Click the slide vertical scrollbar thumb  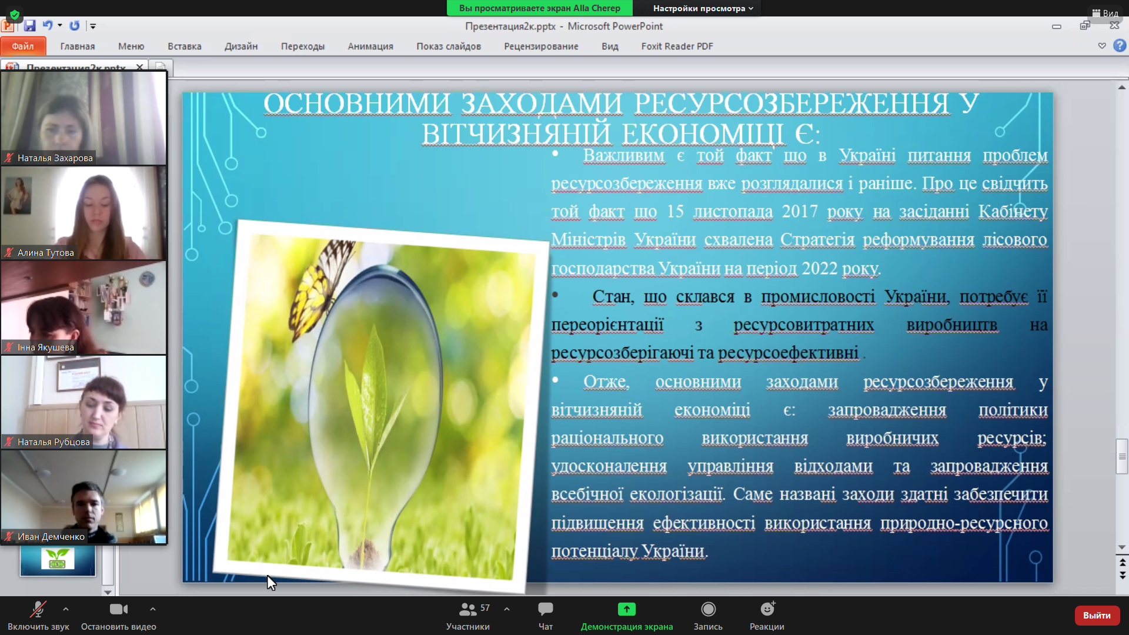[1121, 456]
